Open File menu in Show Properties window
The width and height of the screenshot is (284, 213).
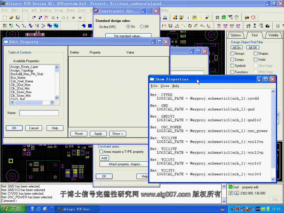click(154, 86)
